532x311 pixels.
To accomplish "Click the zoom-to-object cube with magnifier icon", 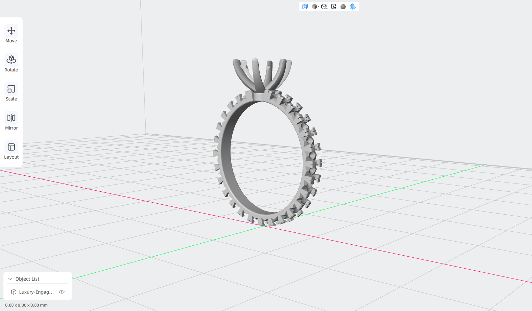I will point(324,6).
